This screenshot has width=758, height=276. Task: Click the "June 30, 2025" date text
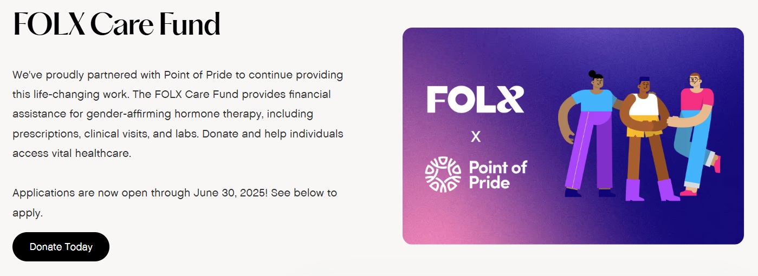click(x=230, y=193)
